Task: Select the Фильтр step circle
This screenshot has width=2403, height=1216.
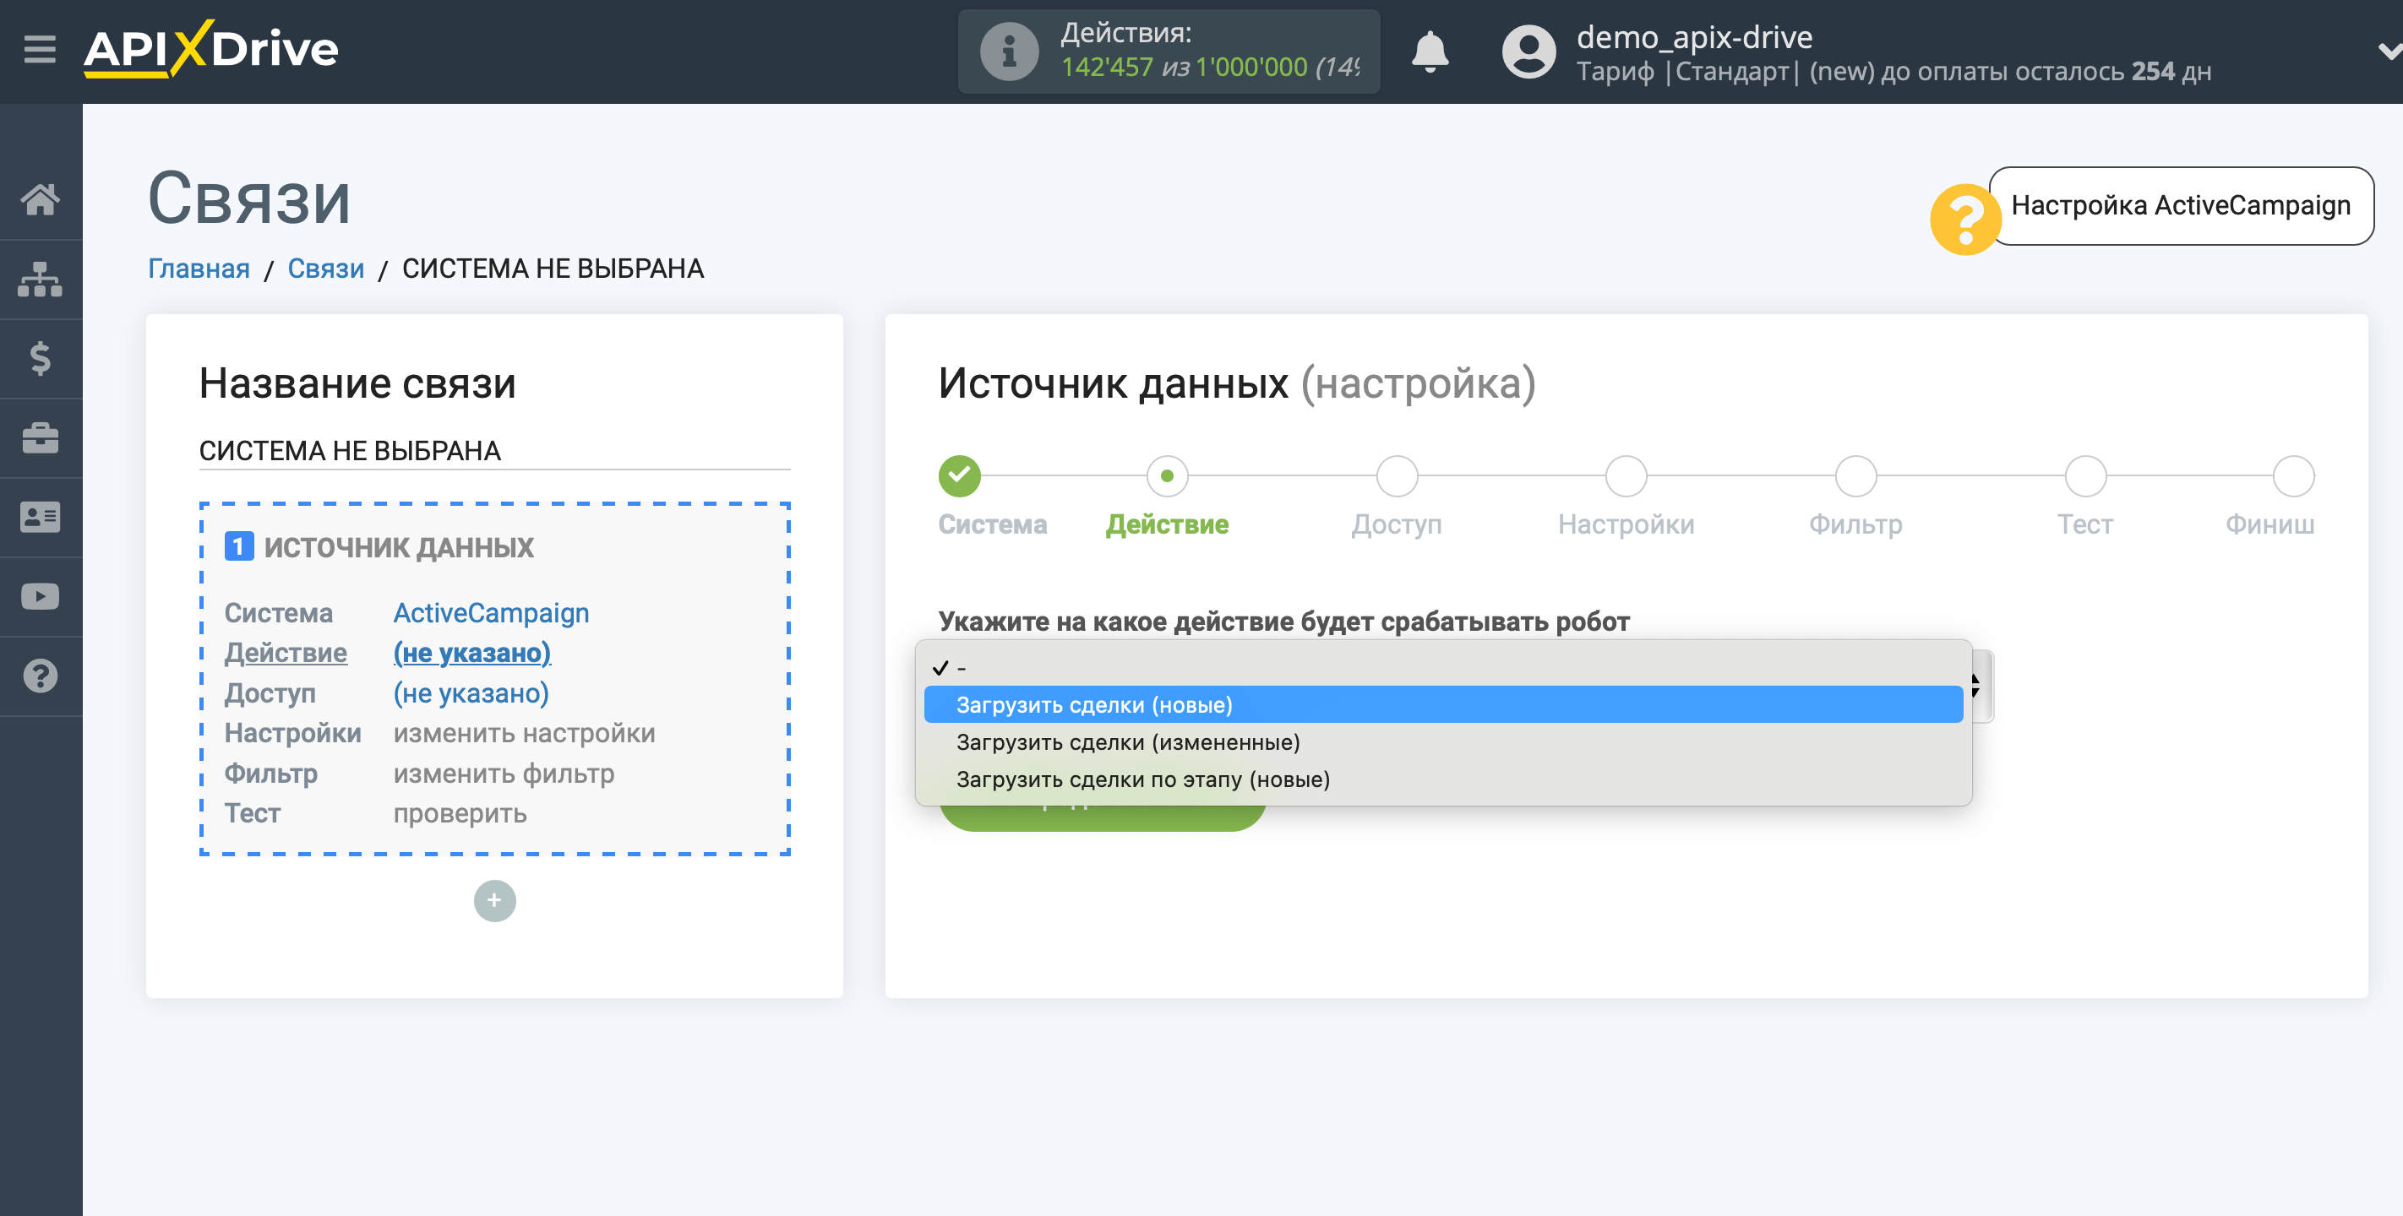Action: [x=1855, y=475]
